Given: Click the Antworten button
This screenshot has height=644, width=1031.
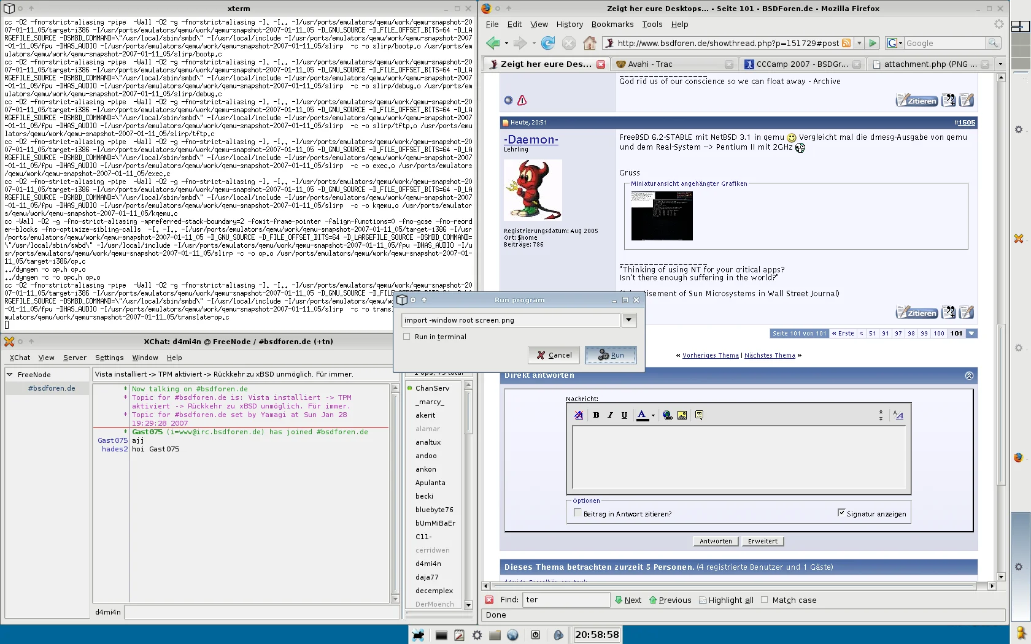Looking at the screenshot, I should click(716, 541).
